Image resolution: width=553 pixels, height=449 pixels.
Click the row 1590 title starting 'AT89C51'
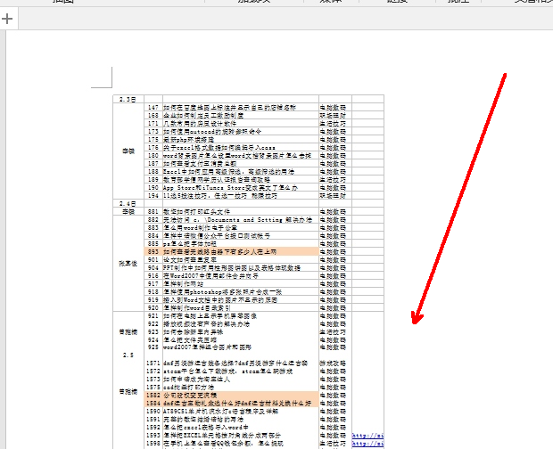221,412
